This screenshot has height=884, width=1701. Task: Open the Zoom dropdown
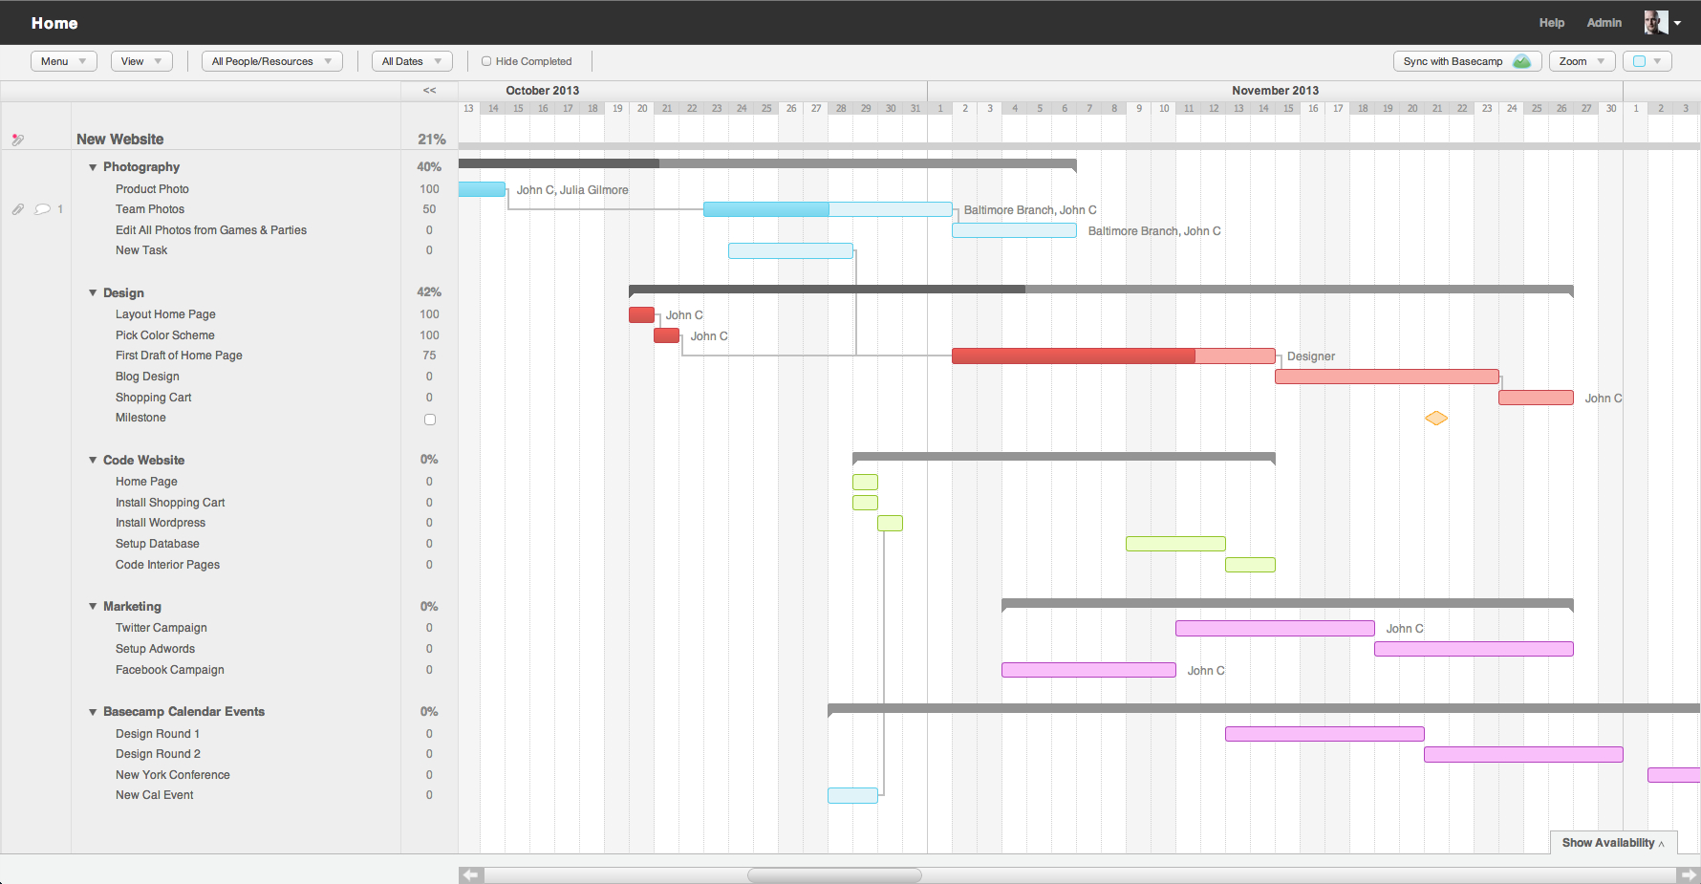[1583, 61]
